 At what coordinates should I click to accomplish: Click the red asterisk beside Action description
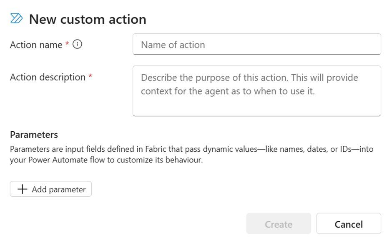point(90,77)
